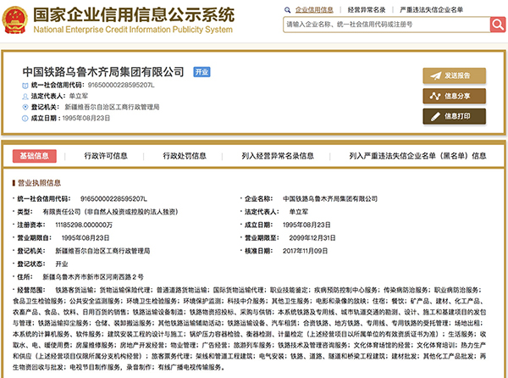Open the 基础信息 tab
Image resolution: width=508 pixels, height=378 pixels.
(35, 156)
